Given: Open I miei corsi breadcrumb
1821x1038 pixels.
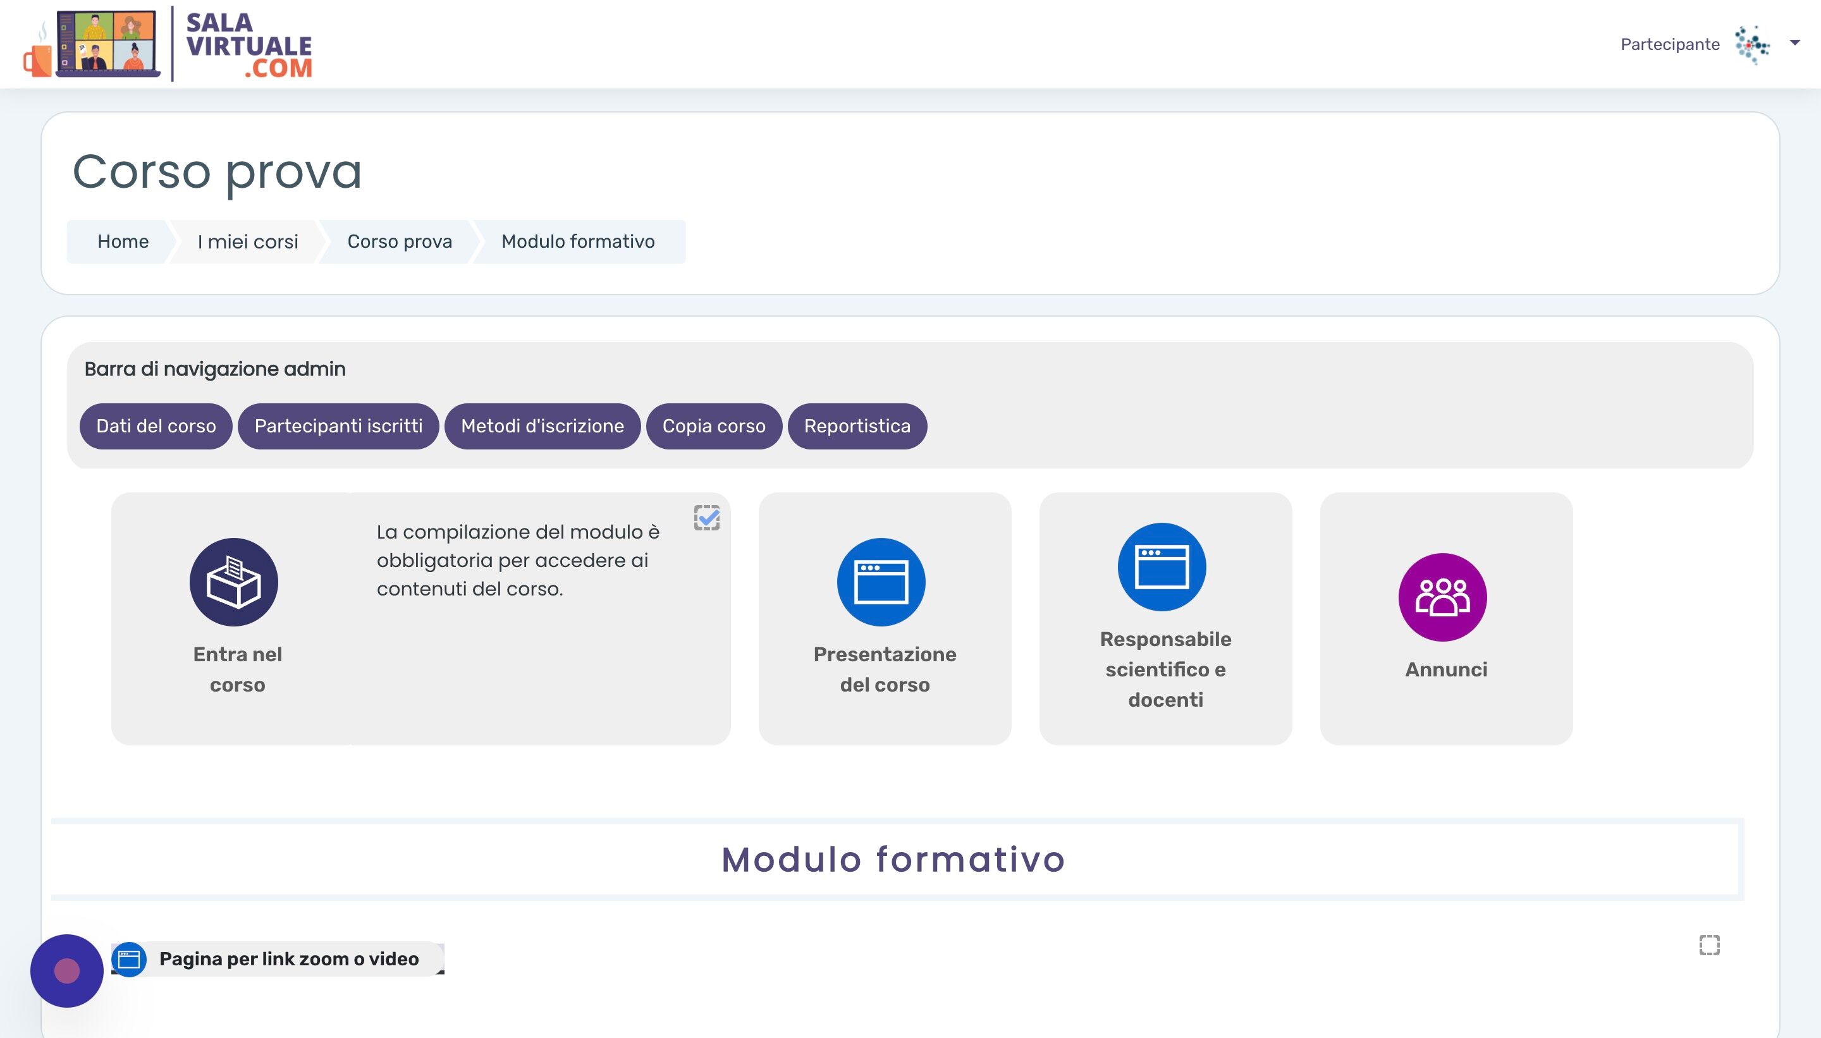Looking at the screenshot, I should [x=247, y=241].
